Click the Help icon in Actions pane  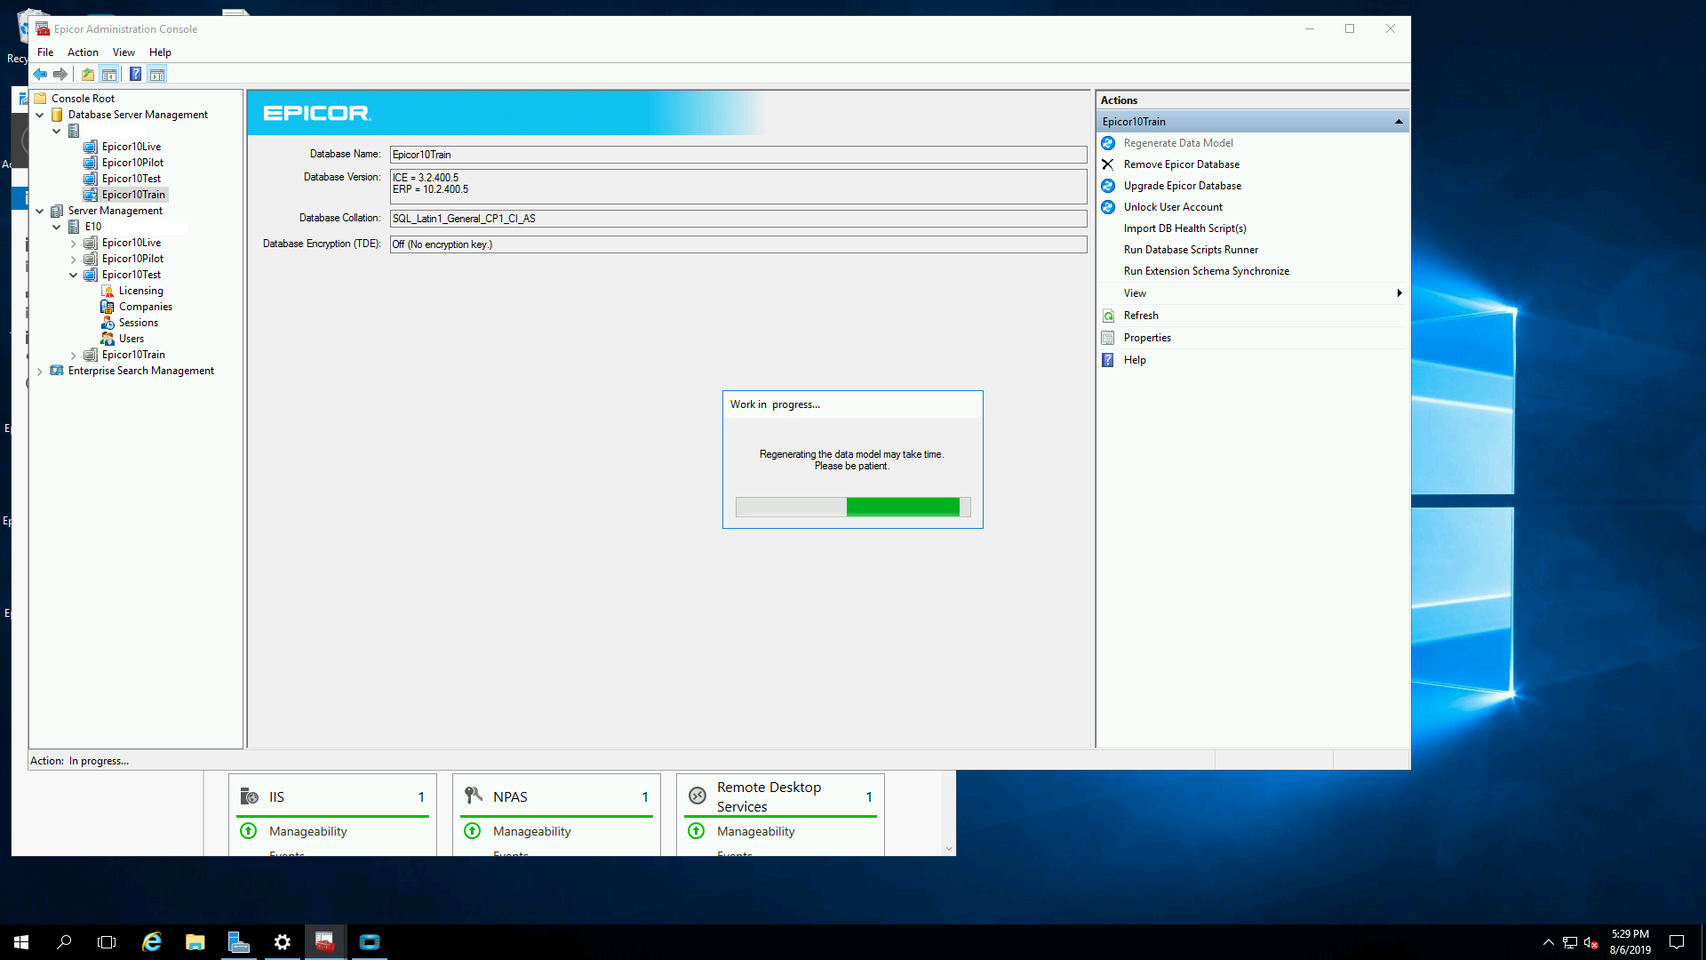tap(1108, 360)
